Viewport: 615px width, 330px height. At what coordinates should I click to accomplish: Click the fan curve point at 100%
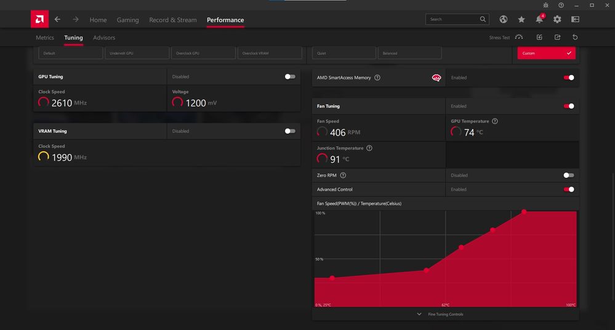pyautogui.click(x=524, y=212)
